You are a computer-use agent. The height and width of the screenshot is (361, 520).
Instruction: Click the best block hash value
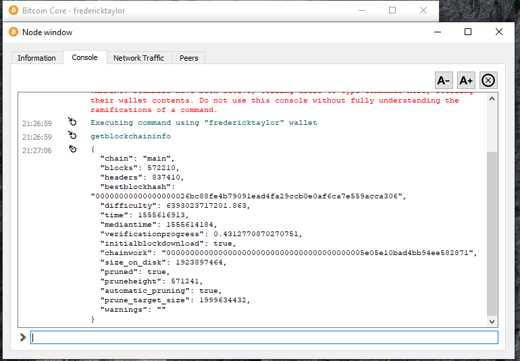click(x=249, y=196)
